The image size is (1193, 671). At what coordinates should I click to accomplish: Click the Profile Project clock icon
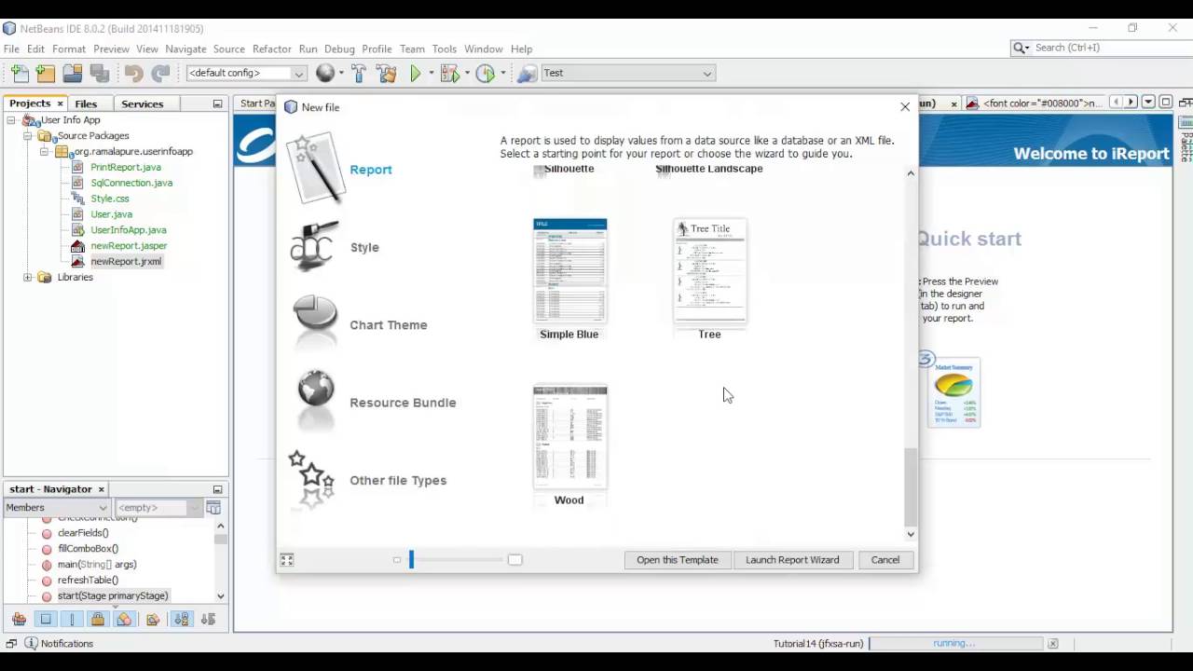tap(485, 73)
